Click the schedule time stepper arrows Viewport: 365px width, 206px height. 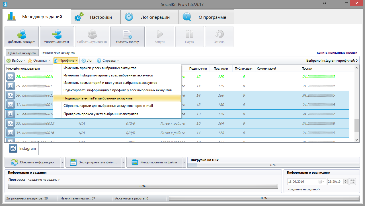(346, 182)
